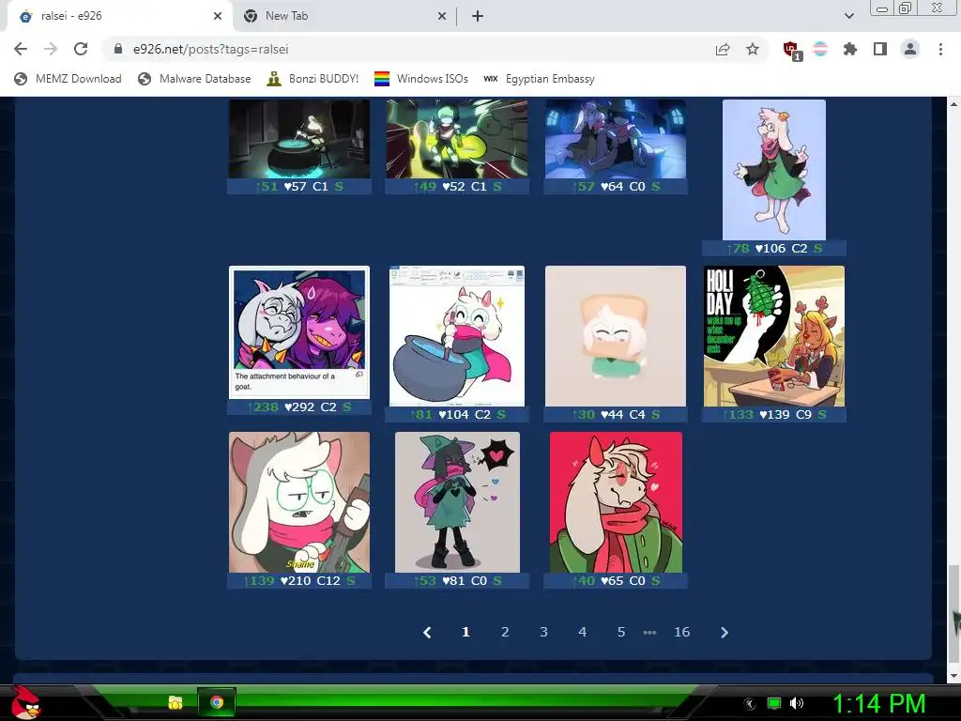The height and width of the screenshot is (721, 961).
Task: Go to page 2
Action: point(505,632)
